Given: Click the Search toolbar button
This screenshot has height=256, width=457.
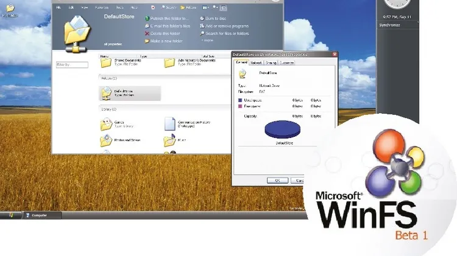Looking at the screenshot, I should coord(168,7).
